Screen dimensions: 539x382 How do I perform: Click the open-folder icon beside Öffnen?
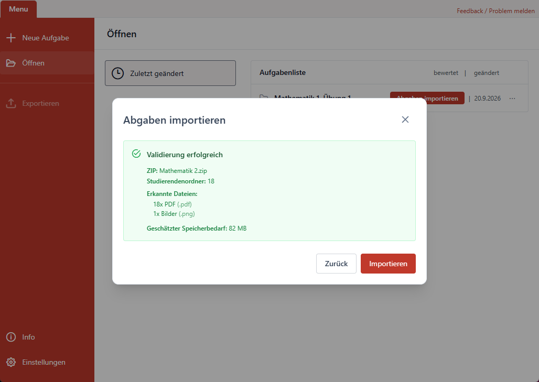coord(11,63)
